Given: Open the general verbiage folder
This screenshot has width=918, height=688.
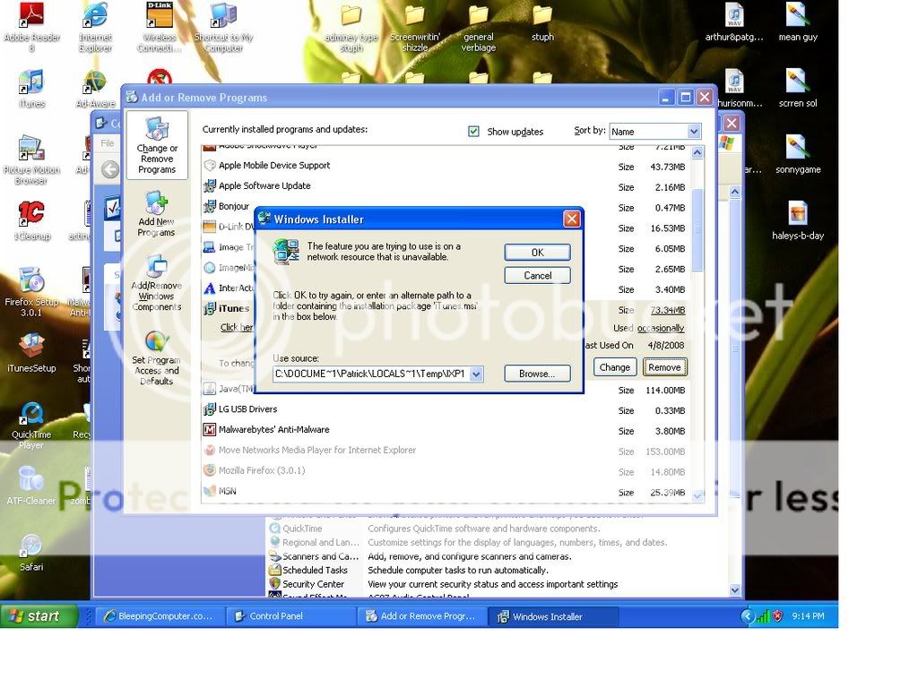Looking at the screenshot, I should click(x=479, y=28).
